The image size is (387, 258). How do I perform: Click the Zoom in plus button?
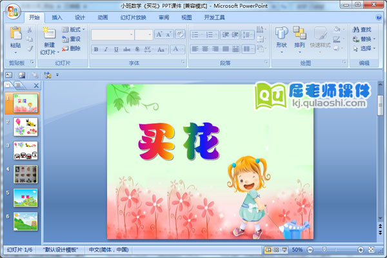[x=361, y=250]
